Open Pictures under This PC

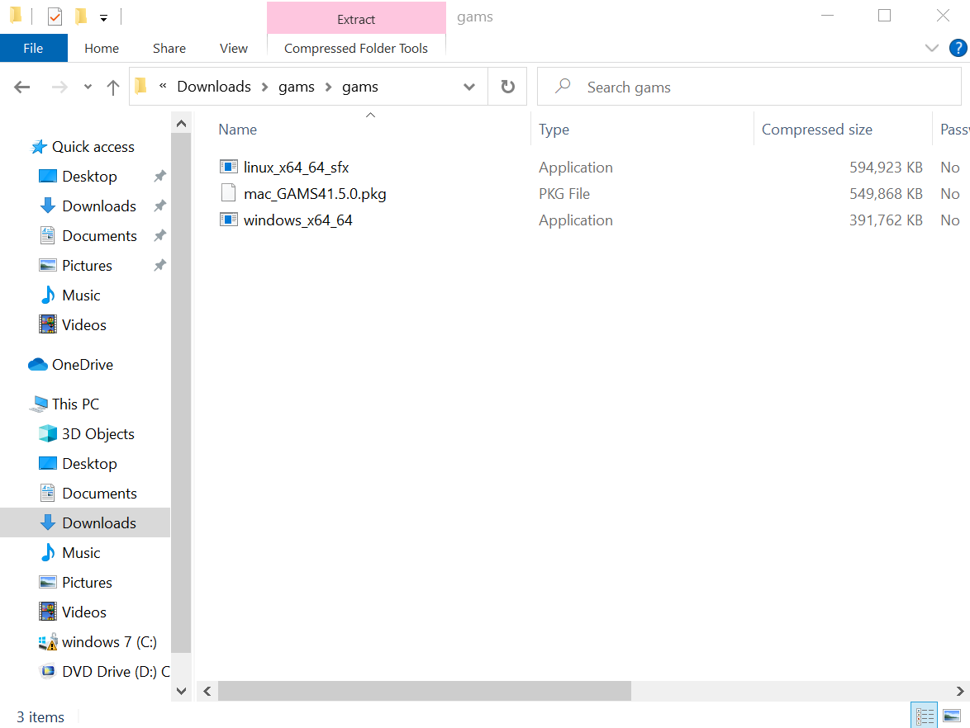87,582
